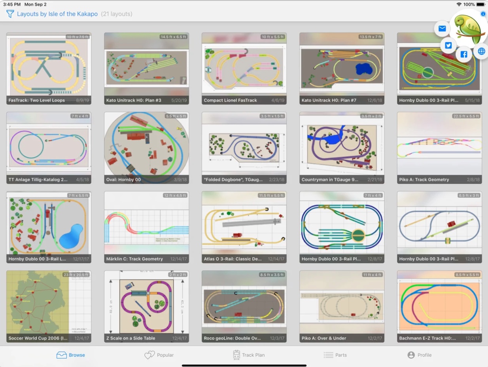Tap the 3/9/18 date label
Screen dimensions: 488x367
180,180
